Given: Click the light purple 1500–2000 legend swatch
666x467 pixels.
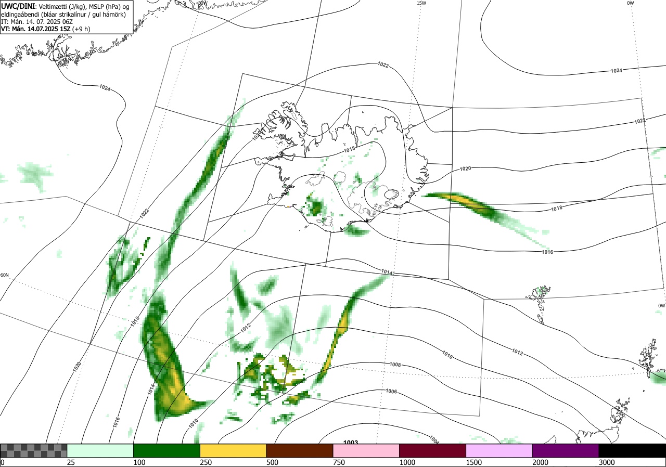Looking at the screenshot, I should pyautogui.click(x=499, y=450).
